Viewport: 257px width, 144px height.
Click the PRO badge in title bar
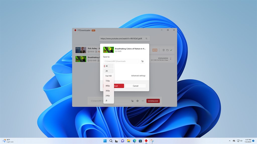(93, 30)
